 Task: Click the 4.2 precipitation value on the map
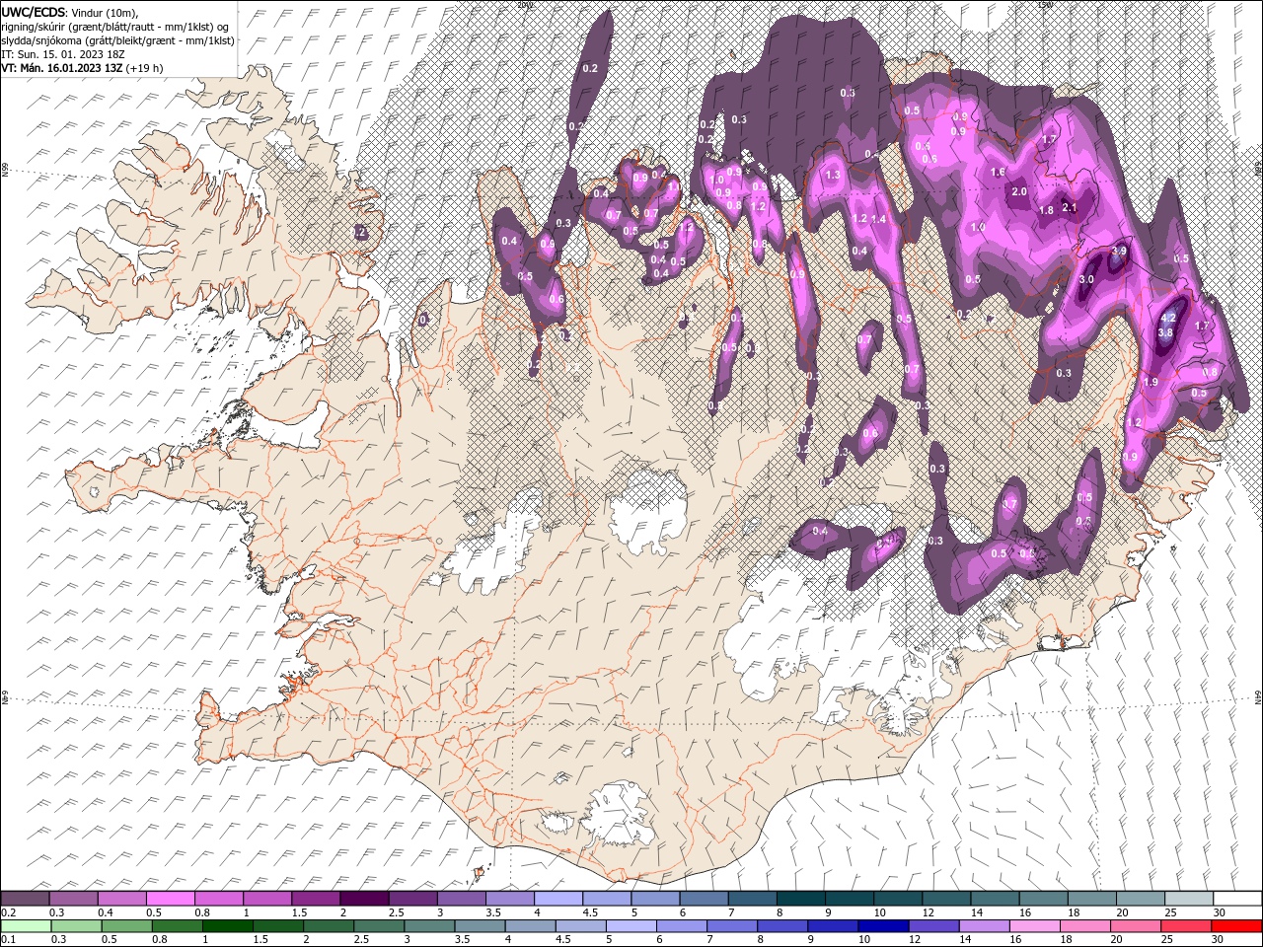pyautogui.click(x=1168, y=319)
